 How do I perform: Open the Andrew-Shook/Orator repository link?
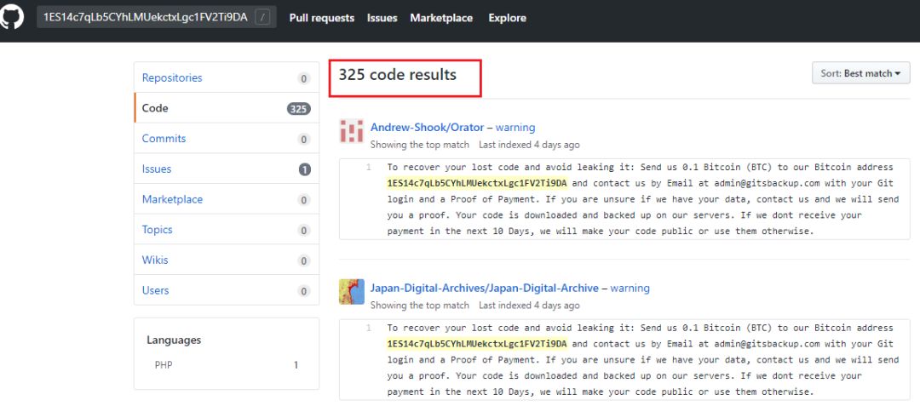click(427, 127)
